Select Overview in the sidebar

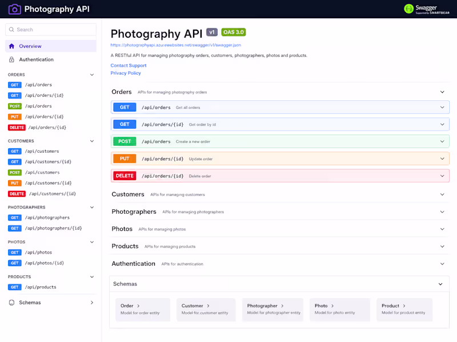coord(51,46)
